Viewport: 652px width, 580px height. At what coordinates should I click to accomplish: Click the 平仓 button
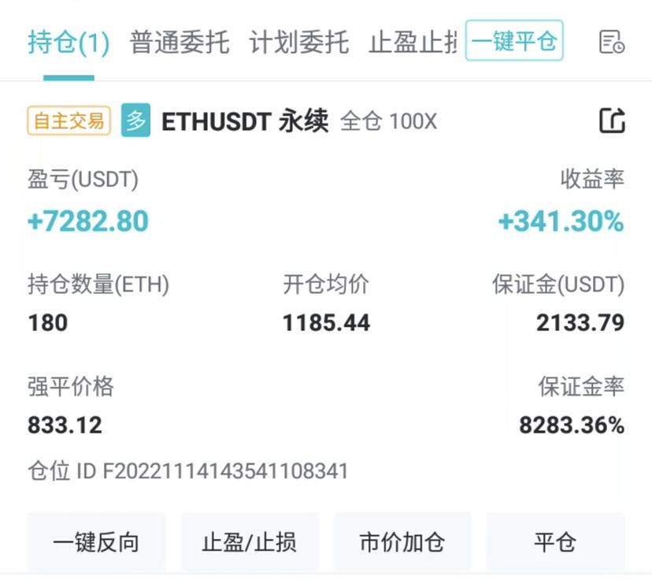555,542
